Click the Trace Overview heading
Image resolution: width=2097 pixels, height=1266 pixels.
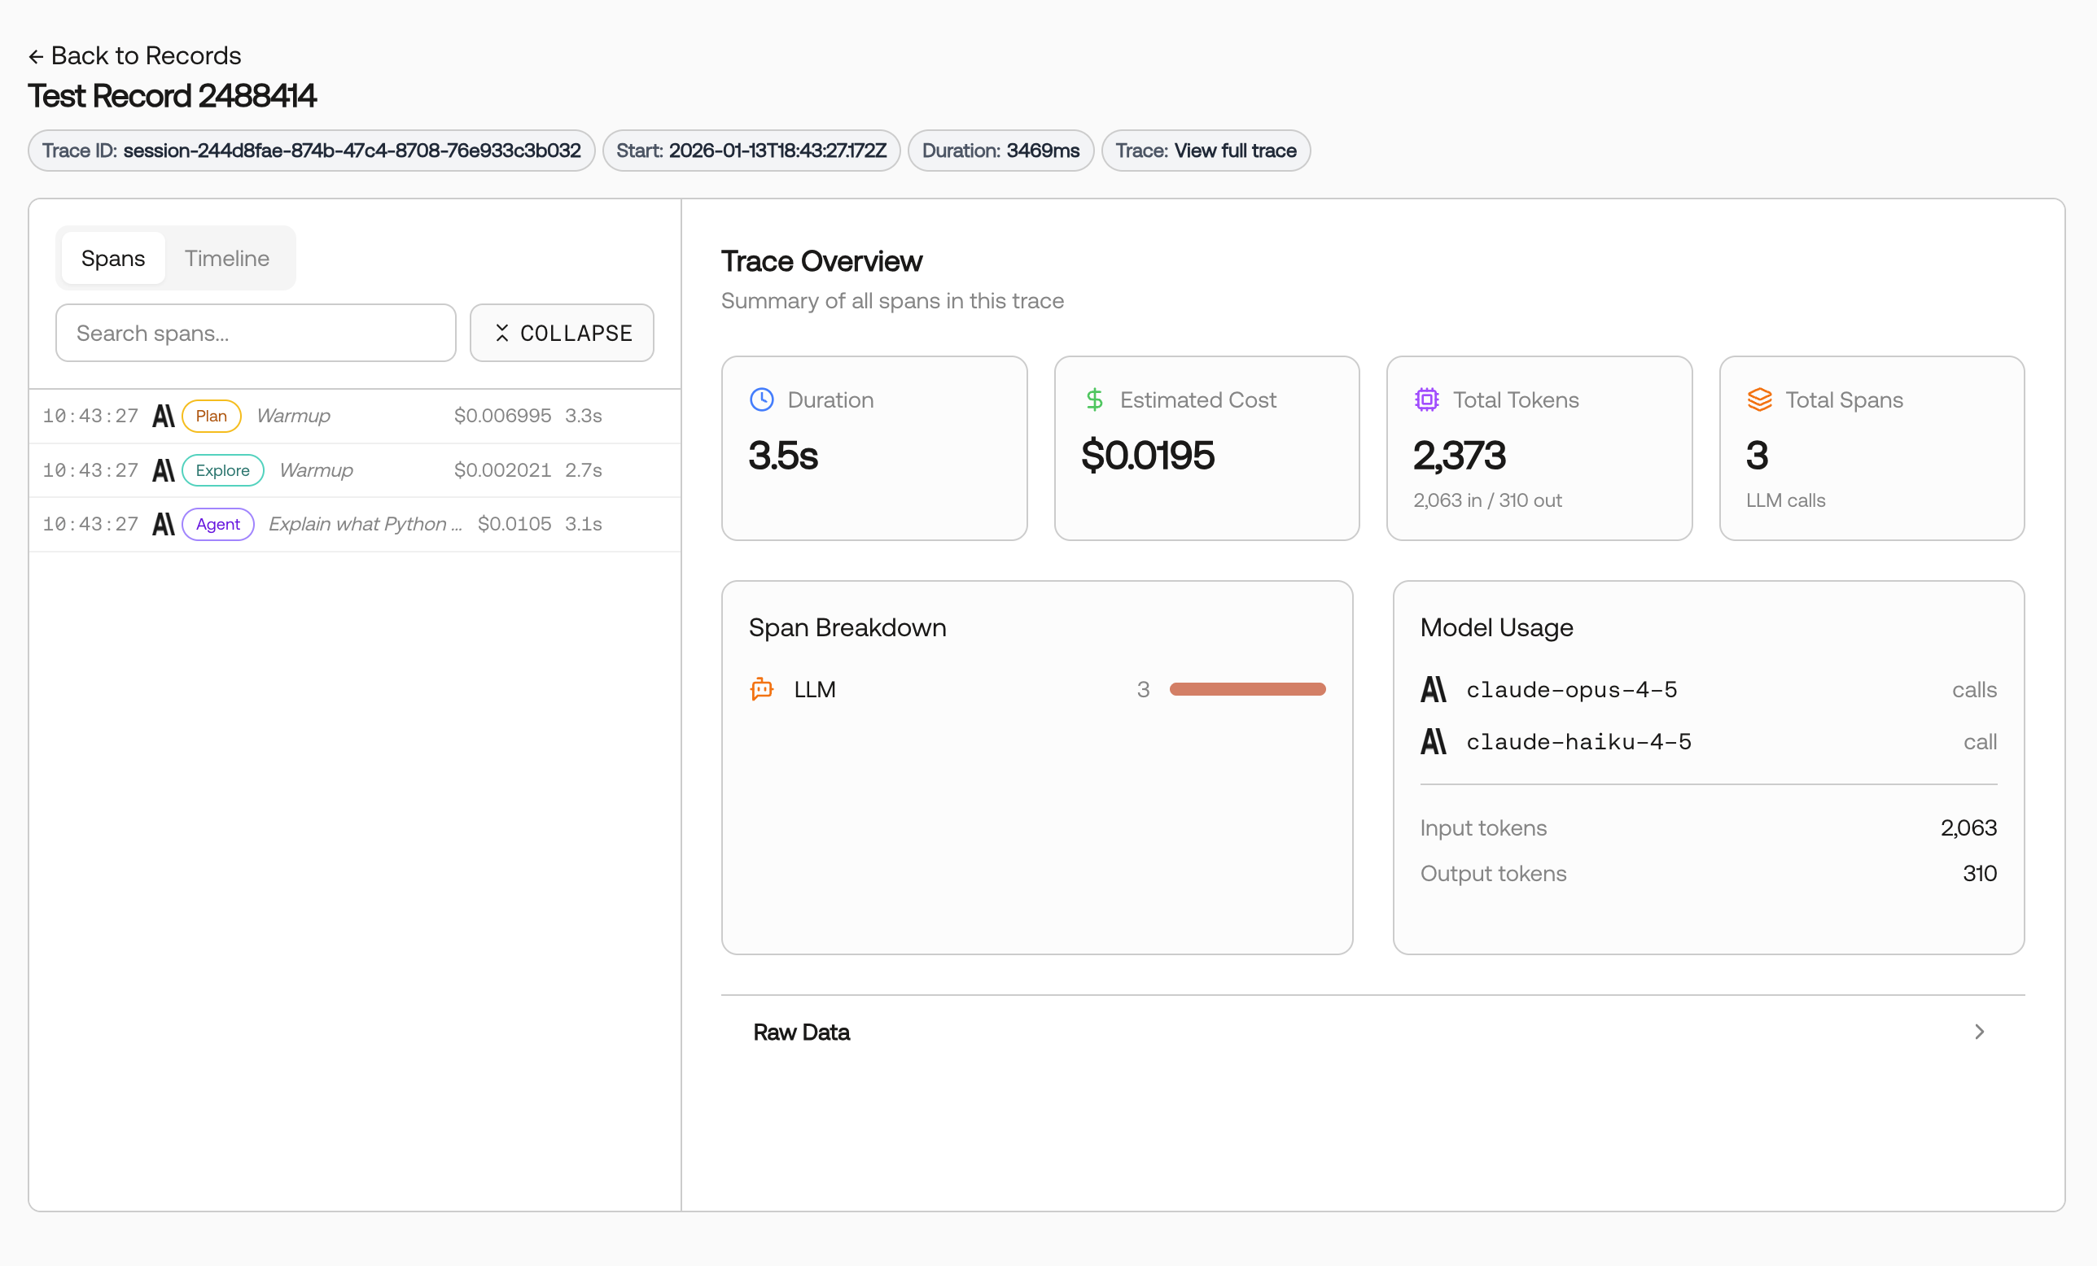tap(821, 261)
